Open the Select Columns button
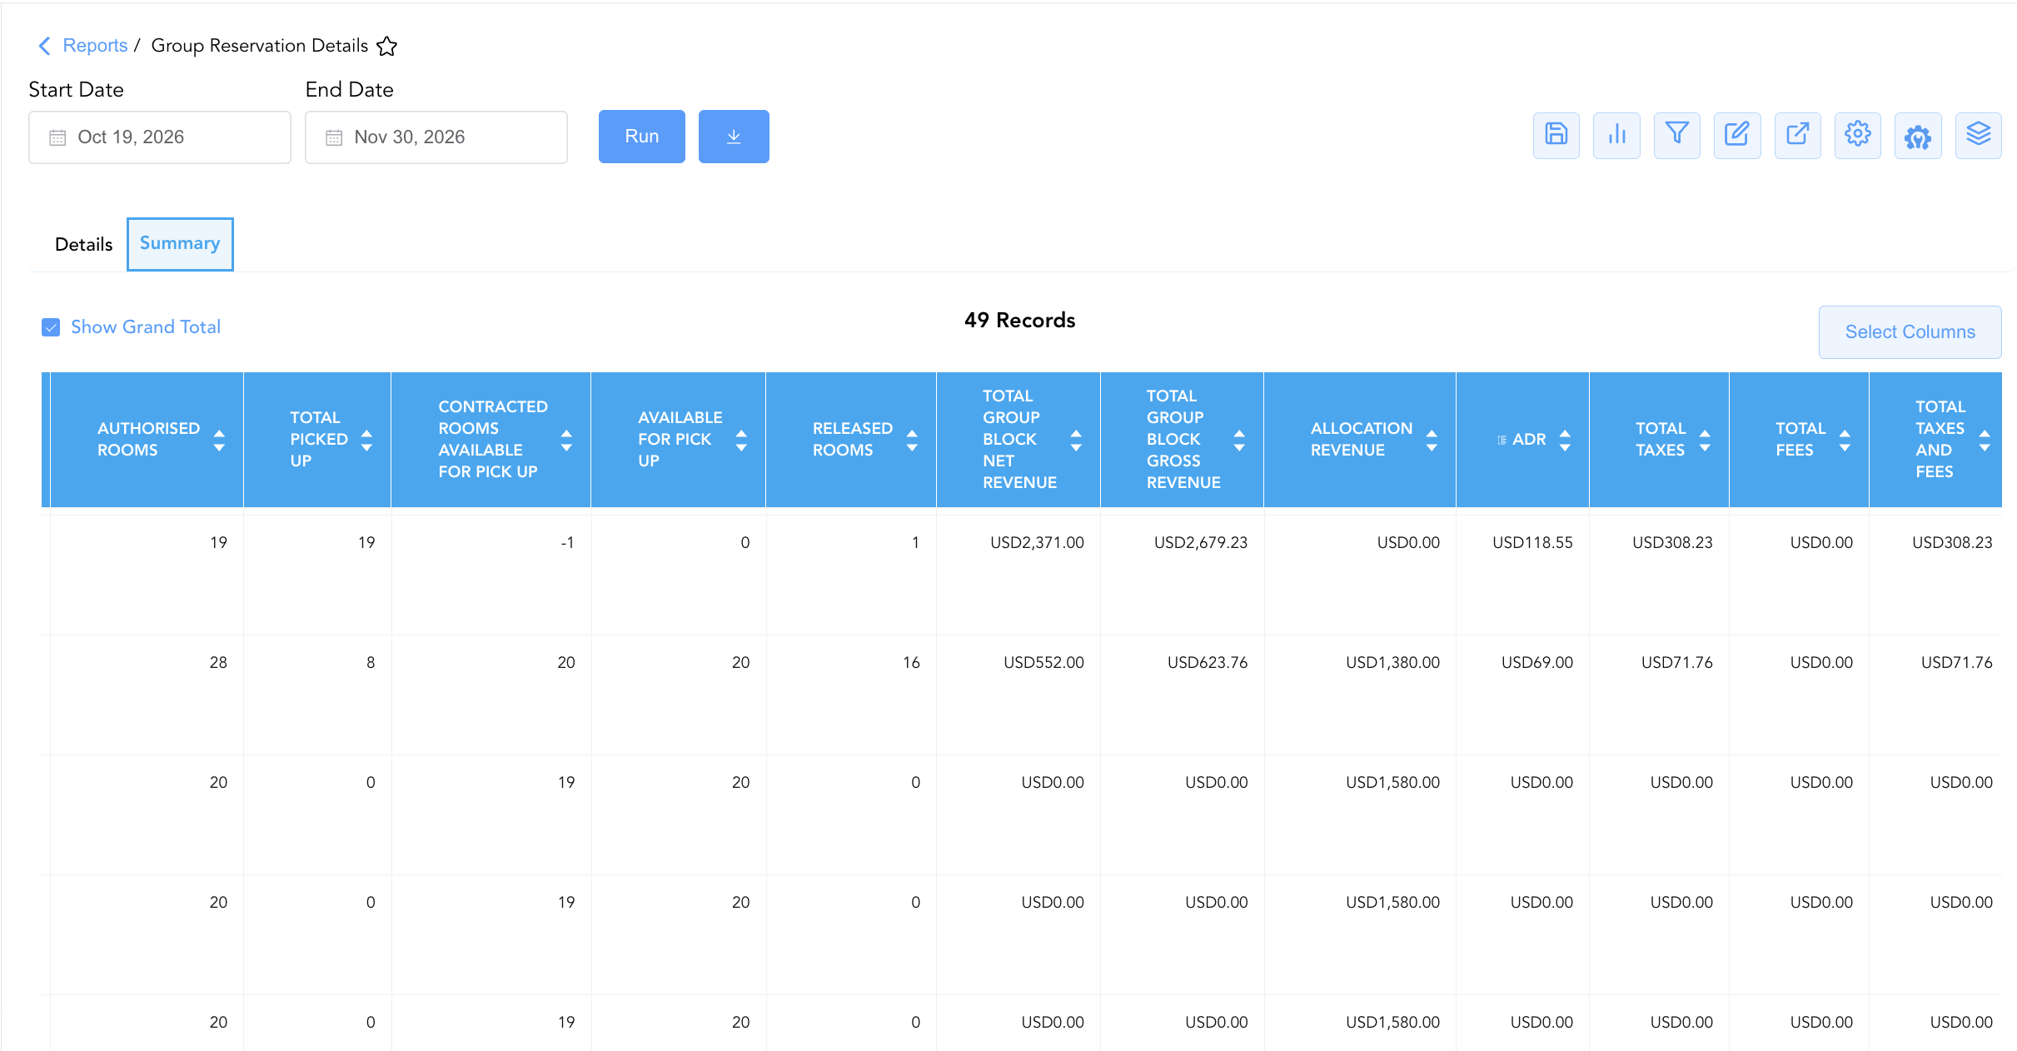The image size is (2017, 1051). (1910, 331)
